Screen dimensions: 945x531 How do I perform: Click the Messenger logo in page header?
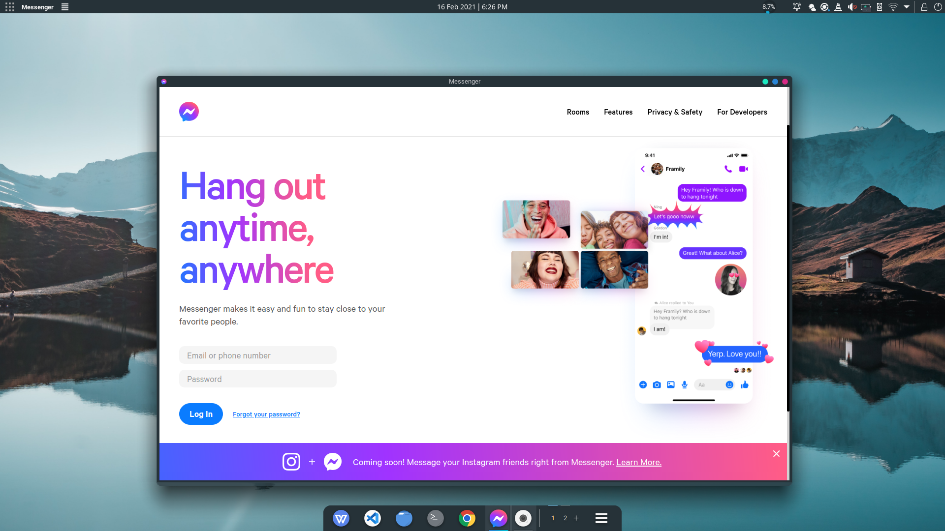tap(189, 112)
